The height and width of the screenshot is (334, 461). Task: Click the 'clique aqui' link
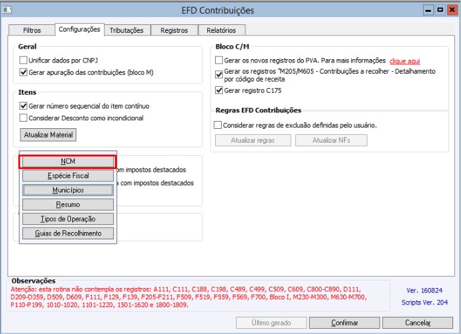pos(404,61)
